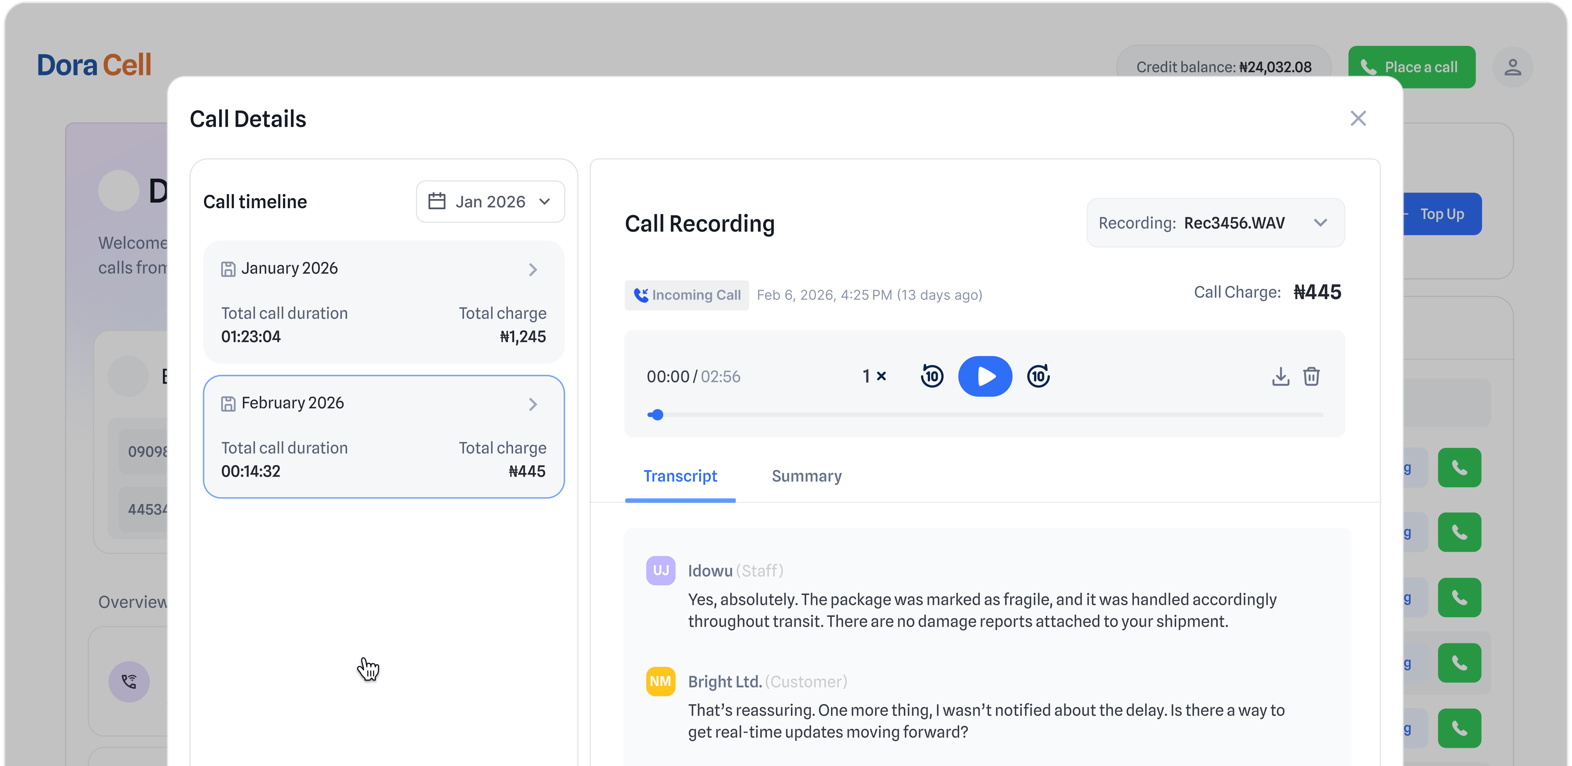This screenshot has width=1572, height=766.
Task: Skip forward 10 seconds in recording
Action: coord(1038,376)
